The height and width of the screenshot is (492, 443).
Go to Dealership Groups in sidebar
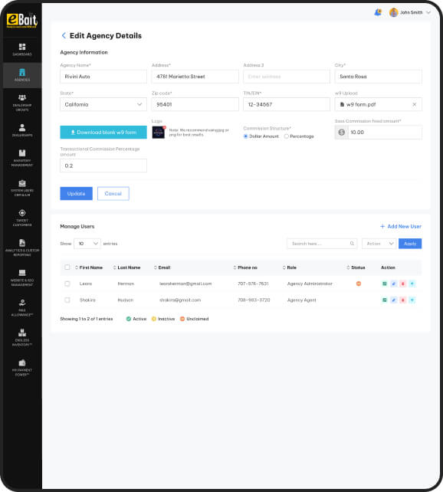22,103
